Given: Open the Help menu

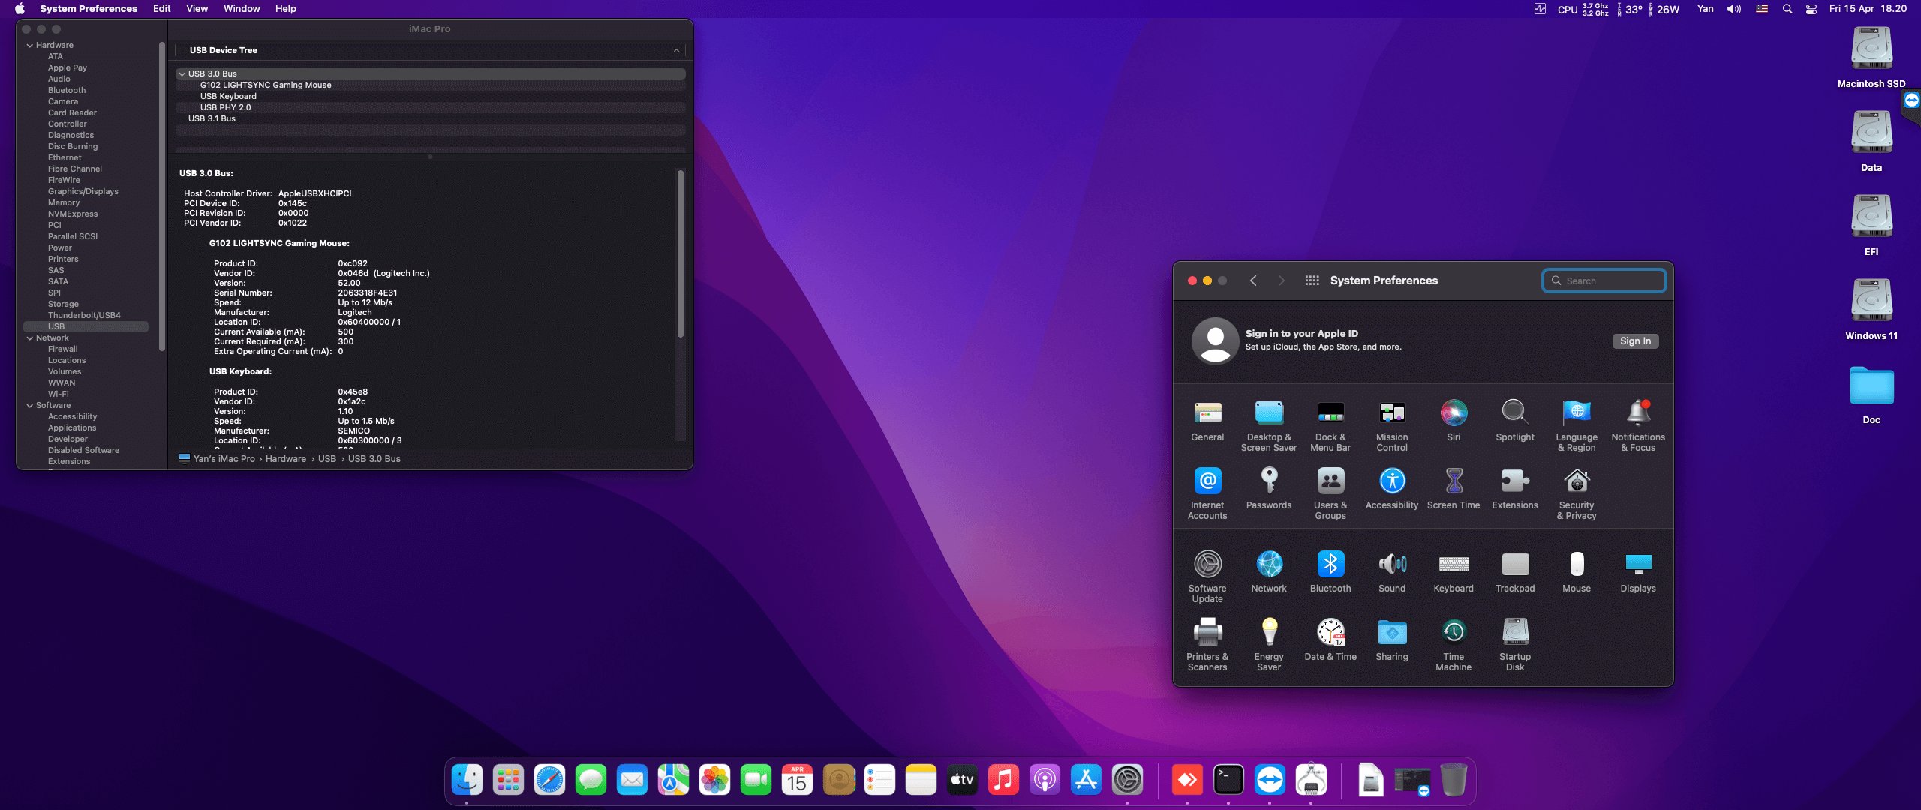Looking at the screenshot, I should tap(285, 9).
